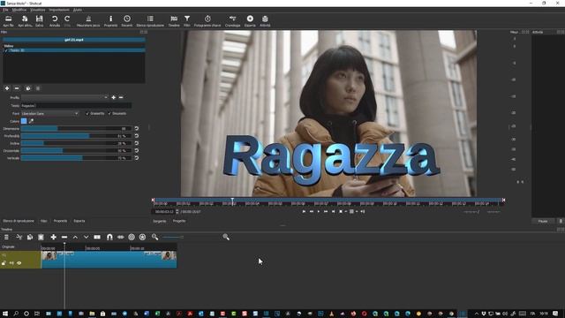
Task: Open Visualizza menu
Action: [x=37, y=10]
